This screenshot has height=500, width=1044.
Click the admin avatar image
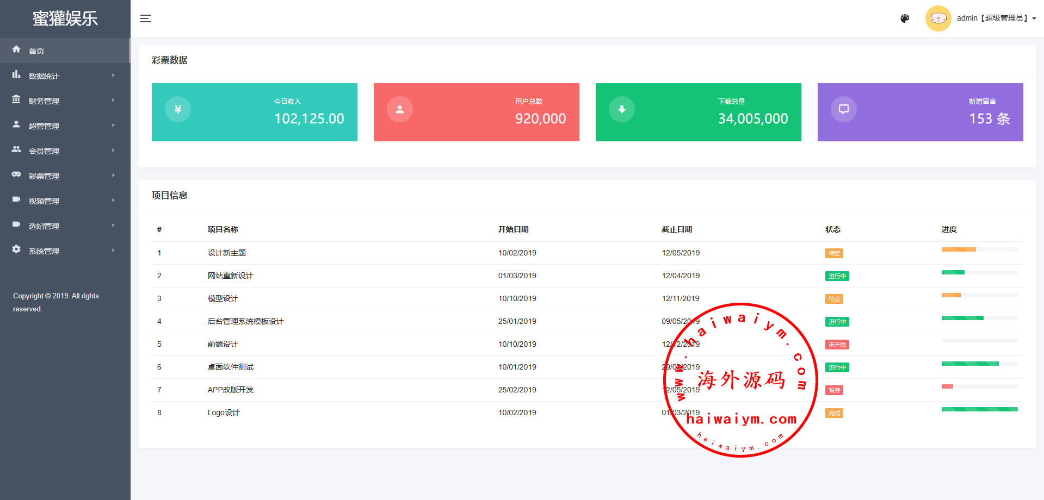tap(938, 18)
